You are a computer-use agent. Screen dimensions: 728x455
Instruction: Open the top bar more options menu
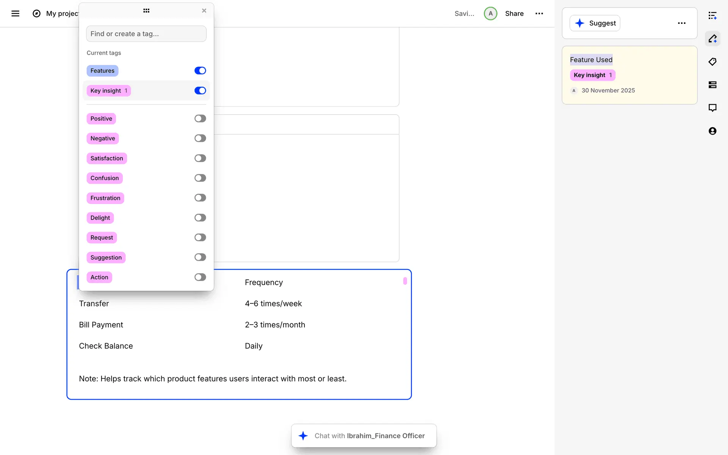pyautogui.click(x=539, y=14)
